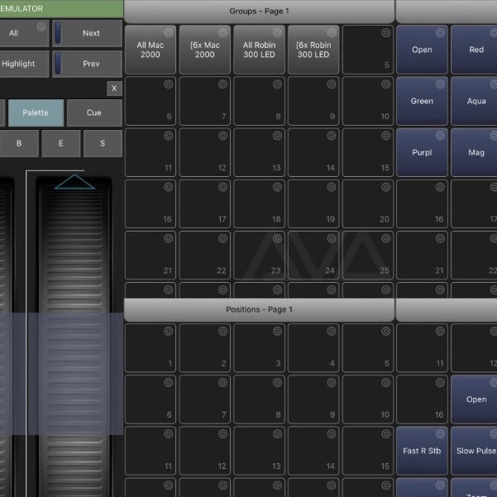Click the circle icon in Positions cell 4
This screenshot has width=497, height=497.
click(x=332, y=331)
